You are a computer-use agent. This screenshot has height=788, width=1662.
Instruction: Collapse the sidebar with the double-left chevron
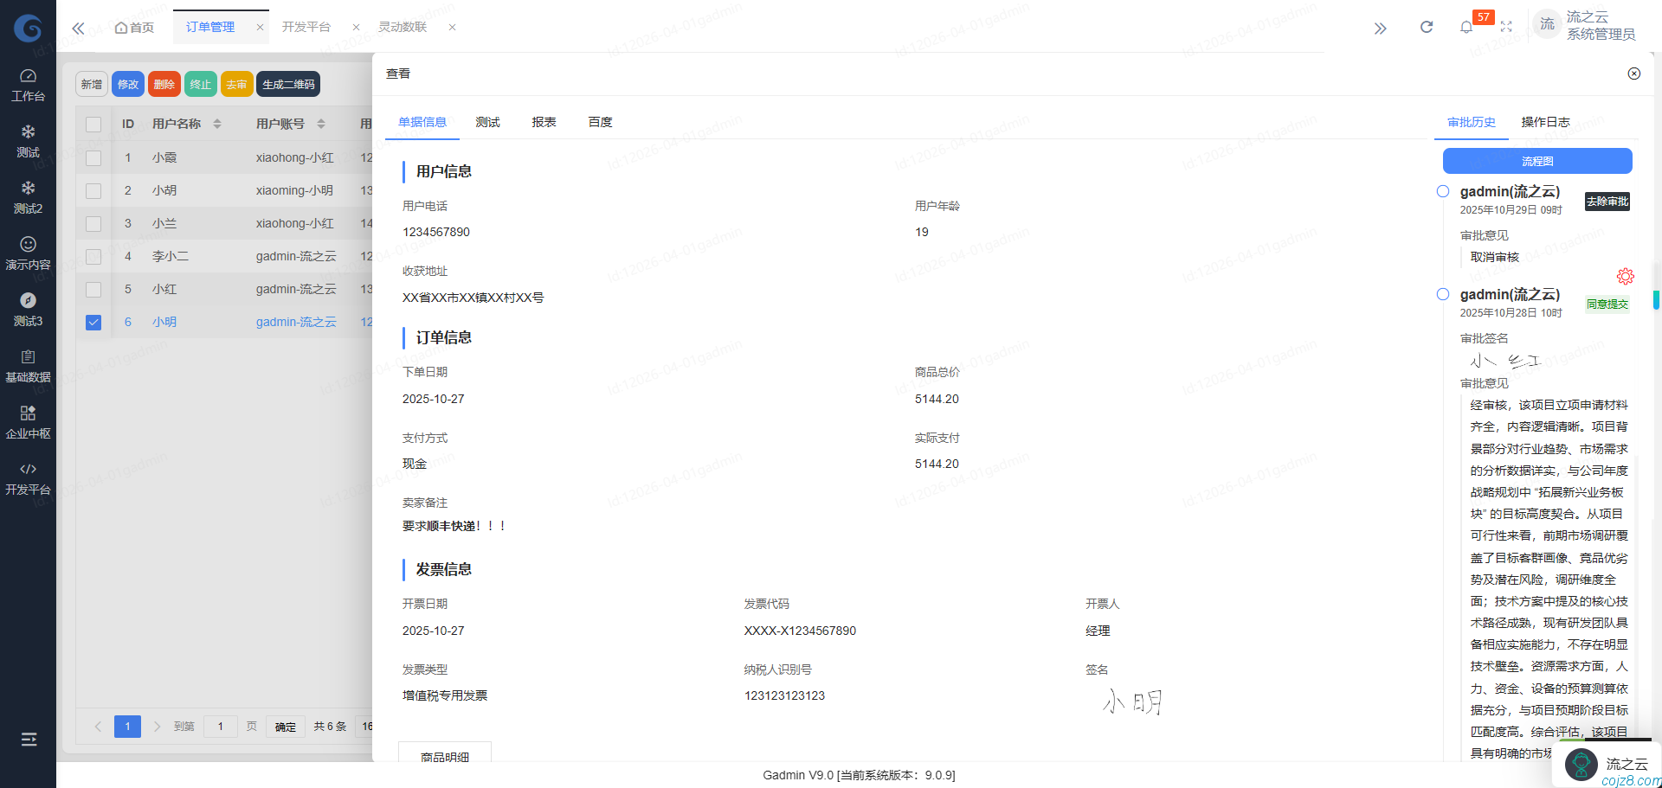(78, 27)
